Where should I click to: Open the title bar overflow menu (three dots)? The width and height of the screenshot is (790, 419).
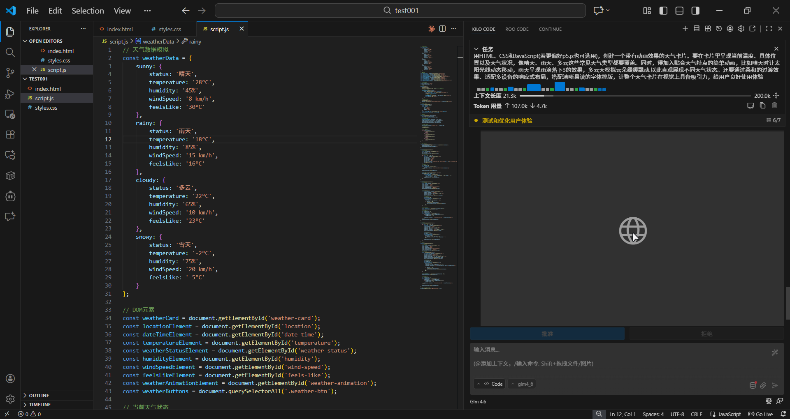pos(147,11)
